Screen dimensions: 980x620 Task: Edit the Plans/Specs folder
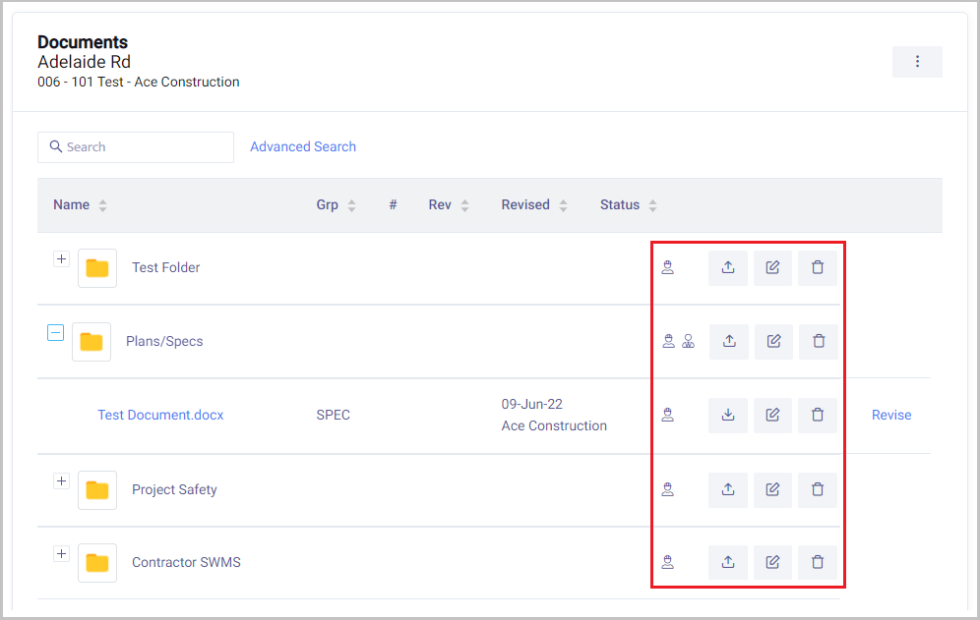pos(773,341)
